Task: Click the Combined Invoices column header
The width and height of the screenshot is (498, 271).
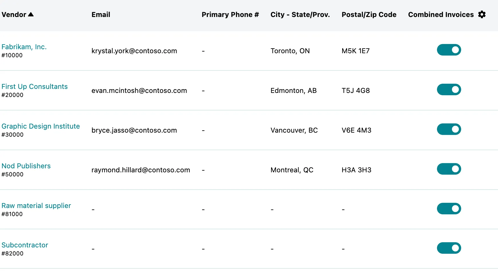Action: pos(441,15)
